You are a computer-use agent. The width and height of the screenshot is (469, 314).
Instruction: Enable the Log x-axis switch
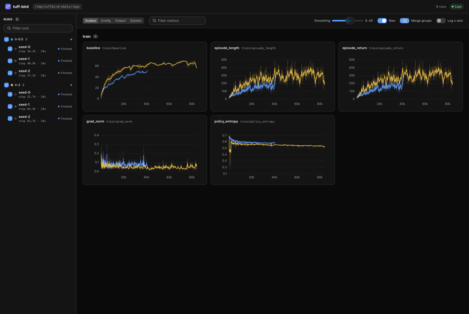click(441, 21)
